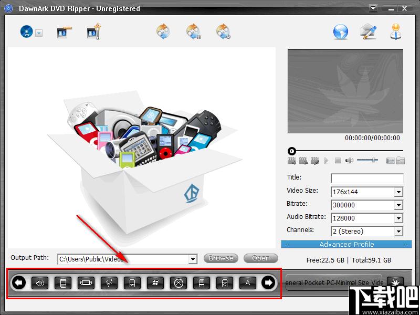The height and width of the screenshot is (315, 420).
Task: Select the Windows logo format category
Action: click(155, 283)
